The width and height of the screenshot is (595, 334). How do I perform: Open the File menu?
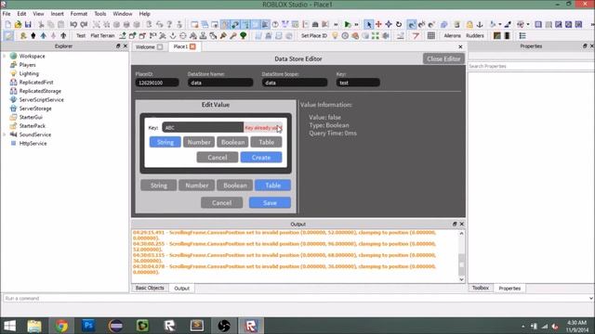tap(7, 14)
